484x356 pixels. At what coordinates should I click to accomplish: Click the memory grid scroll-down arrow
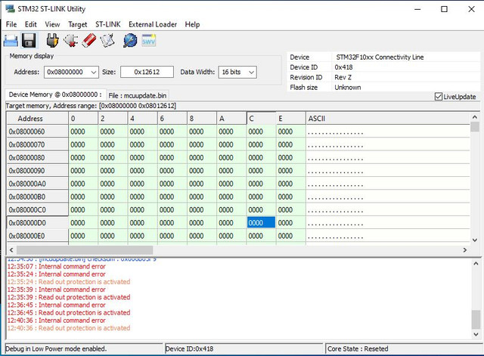point(475,240)
